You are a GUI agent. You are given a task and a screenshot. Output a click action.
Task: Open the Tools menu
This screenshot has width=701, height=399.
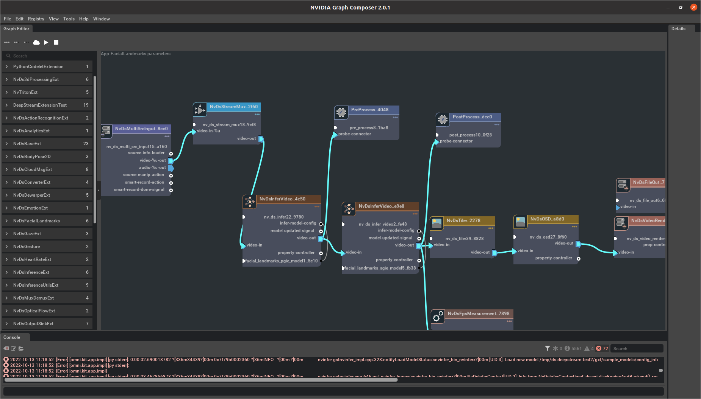pyautogui.click(x=69, y=19)
